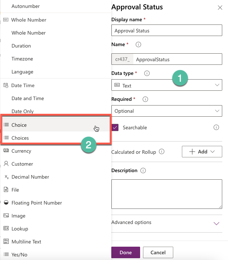Image resolution: width=228 pixels, height=260 pixels.
Task: Click into the Description text area
Action: pos(167,194)
